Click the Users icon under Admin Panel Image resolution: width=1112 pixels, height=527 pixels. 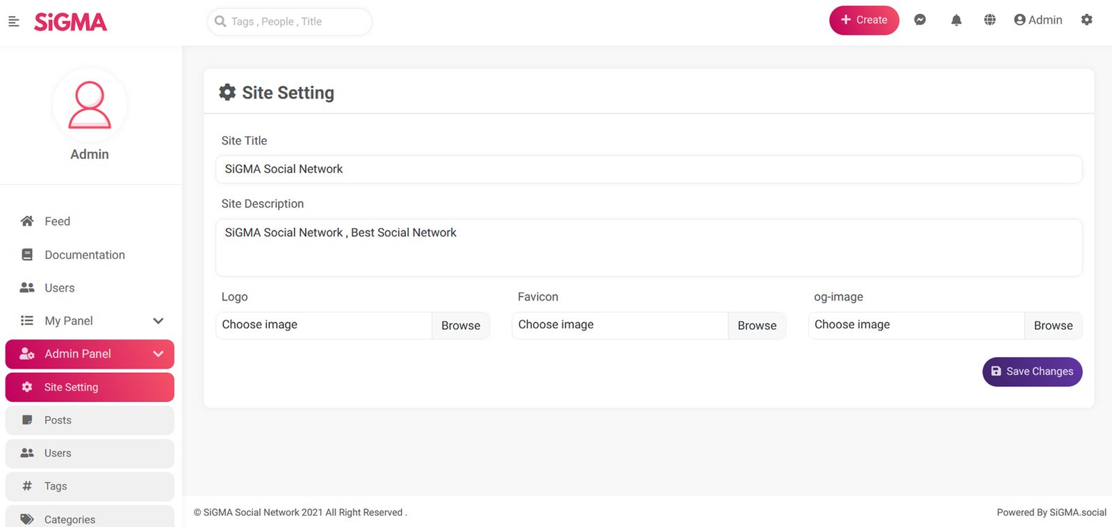[27, 453]
